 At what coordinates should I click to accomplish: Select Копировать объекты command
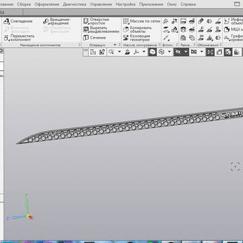coord(138,30)
